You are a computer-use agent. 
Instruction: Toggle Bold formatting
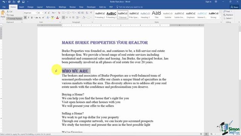coord(25,18)
